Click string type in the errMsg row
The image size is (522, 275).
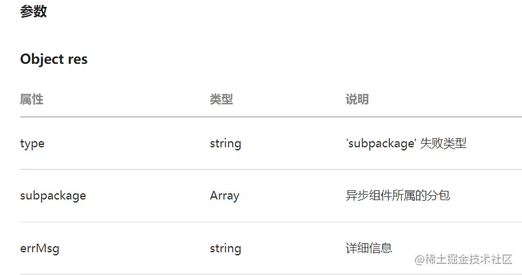click(x=225, y=249)
